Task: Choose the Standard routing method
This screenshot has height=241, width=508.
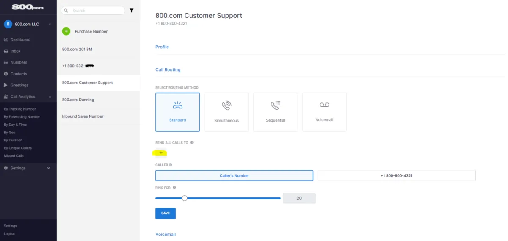Action: pos(178,112)
